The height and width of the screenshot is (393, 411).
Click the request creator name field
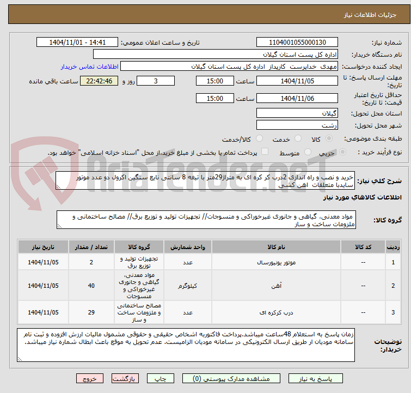[229, 66]
